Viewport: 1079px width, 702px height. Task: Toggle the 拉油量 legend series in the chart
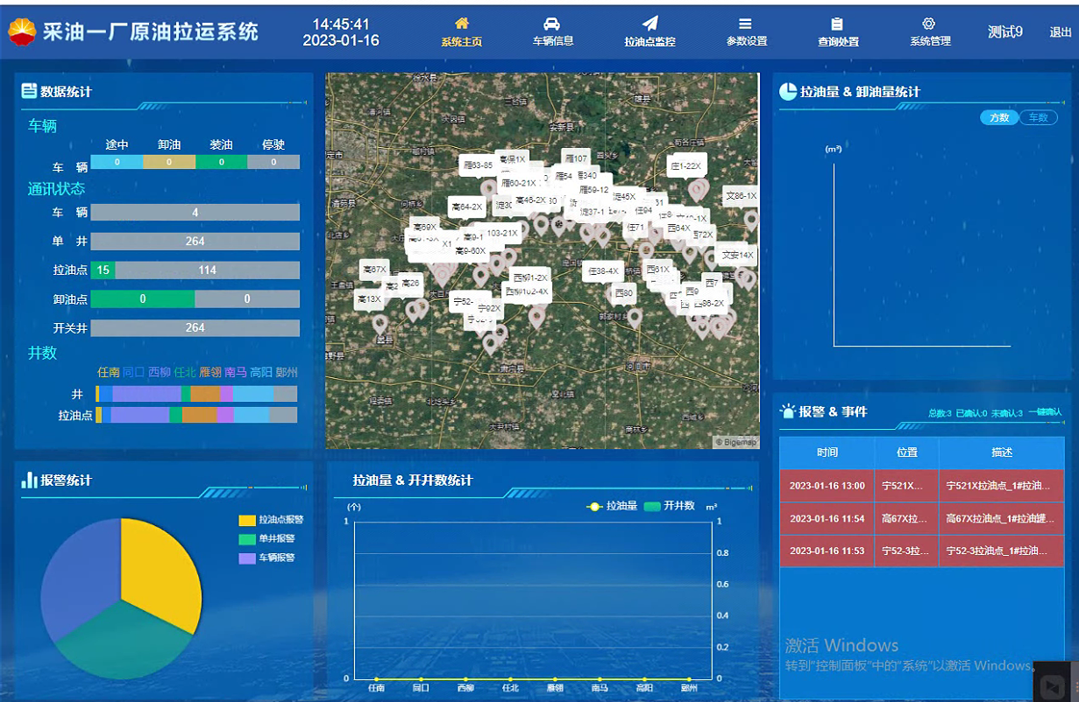(x=611, y=506)
